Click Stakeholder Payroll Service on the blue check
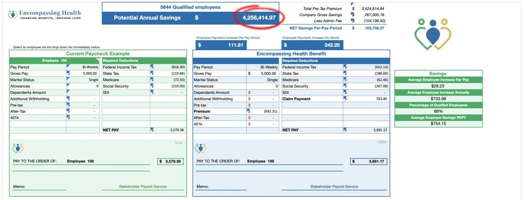524x200 pixels. 334,186
